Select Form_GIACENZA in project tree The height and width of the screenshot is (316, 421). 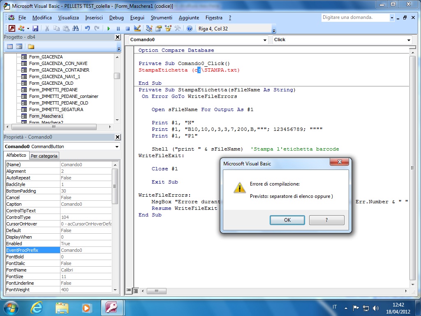[x=46, y=57]
